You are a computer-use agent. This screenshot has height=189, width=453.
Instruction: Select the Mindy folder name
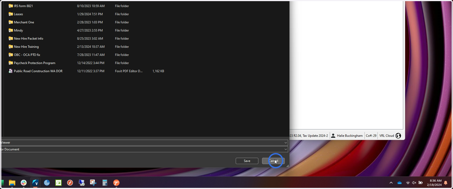[18, 30]
